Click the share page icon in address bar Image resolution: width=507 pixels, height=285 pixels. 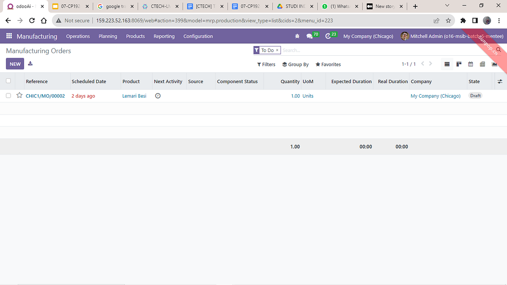click(436, 20)
